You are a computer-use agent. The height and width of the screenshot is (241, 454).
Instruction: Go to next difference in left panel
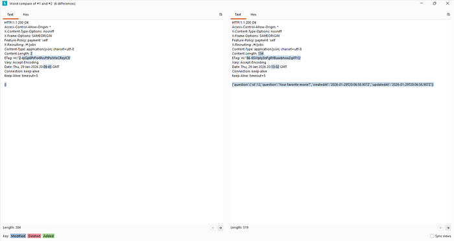[221, 227]
